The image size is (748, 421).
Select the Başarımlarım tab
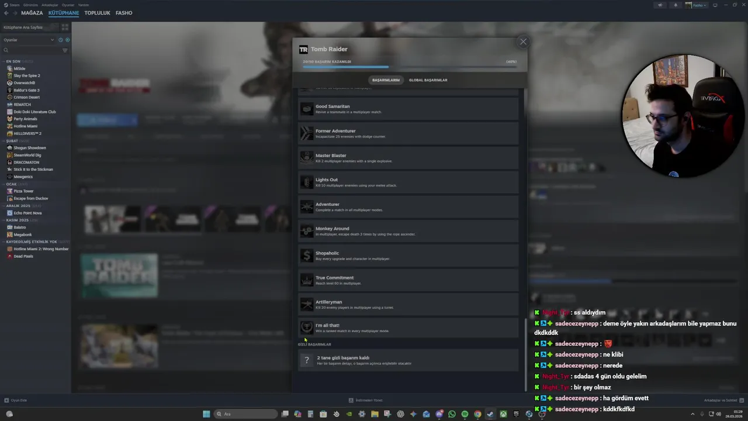(386, 80)
